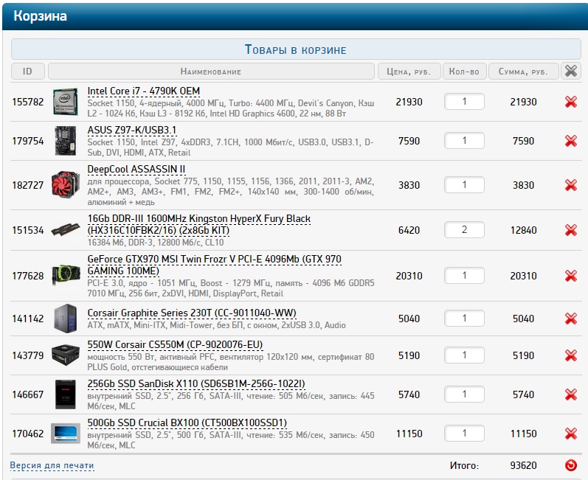Delete GeForce GTX970 MSI from cart
588x480 pixels.
tap(571, 276)
